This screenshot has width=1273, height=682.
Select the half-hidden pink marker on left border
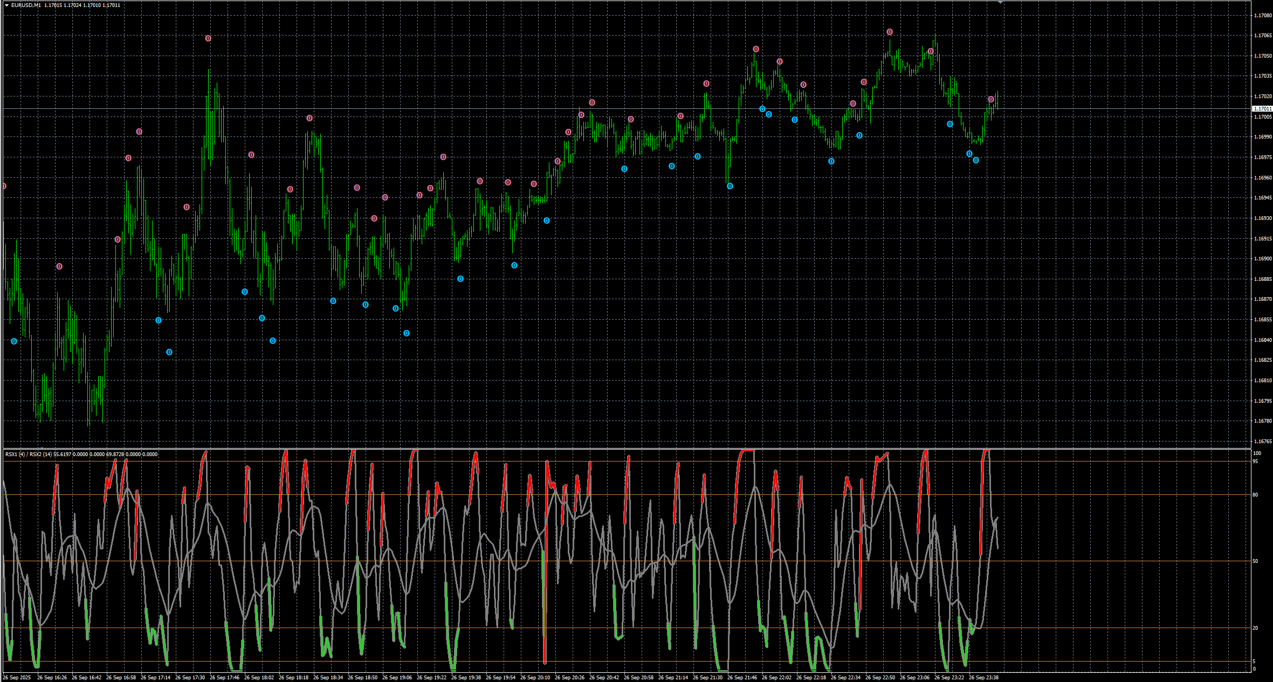coord(4,186)
